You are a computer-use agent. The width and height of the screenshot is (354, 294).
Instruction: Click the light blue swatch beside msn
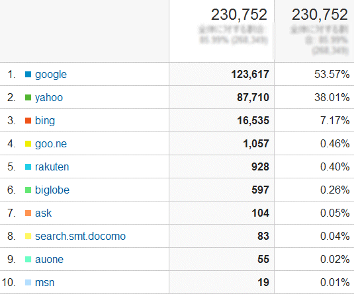28,283
